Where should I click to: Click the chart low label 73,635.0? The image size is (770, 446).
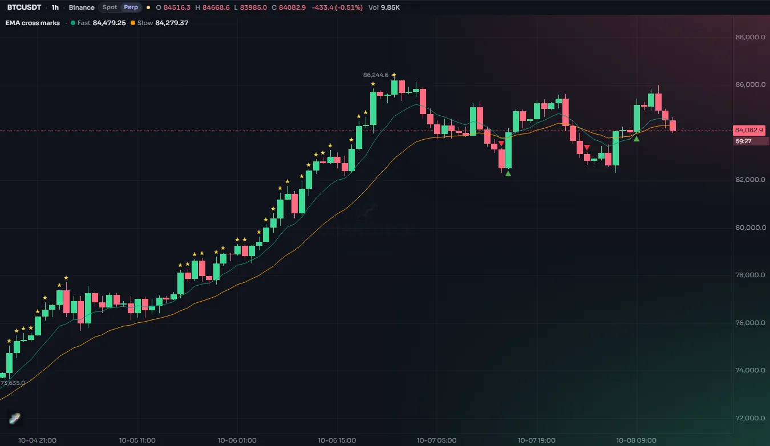[x=13, y=383]
